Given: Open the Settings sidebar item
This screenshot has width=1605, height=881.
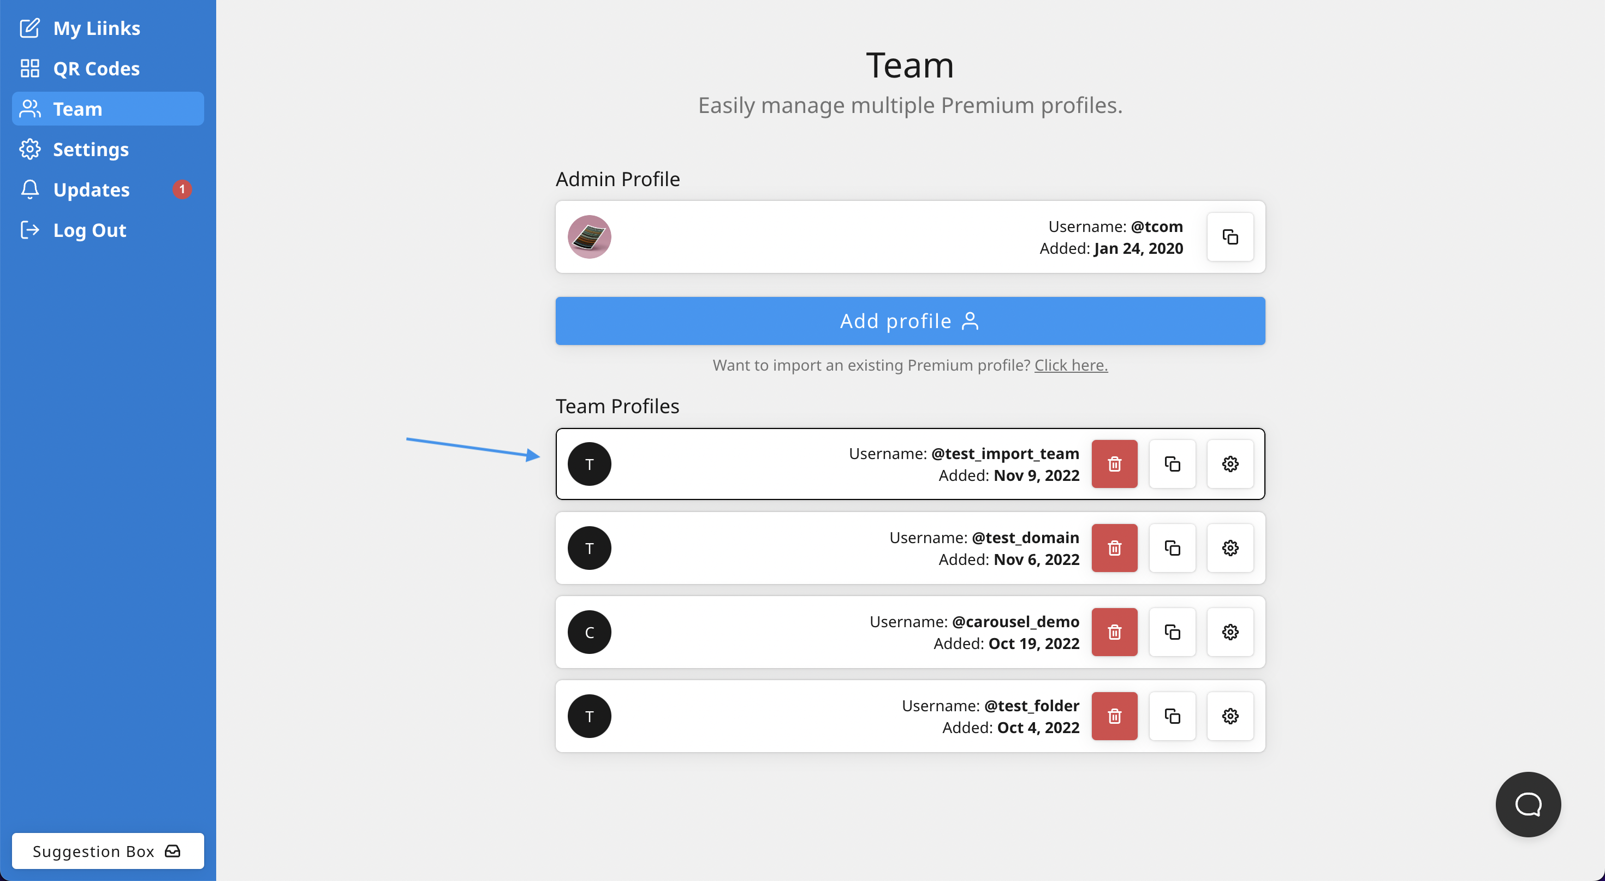Looking at the screenshot, I should click(90, 150).
